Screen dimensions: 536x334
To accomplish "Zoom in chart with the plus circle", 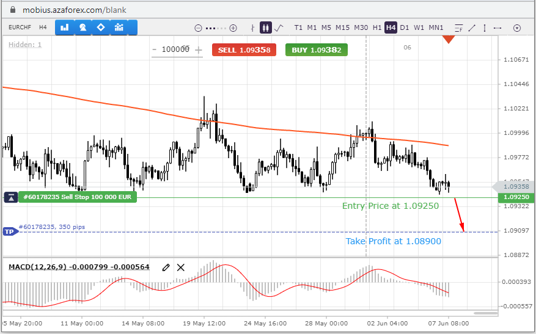I will [x=233, y=28].
